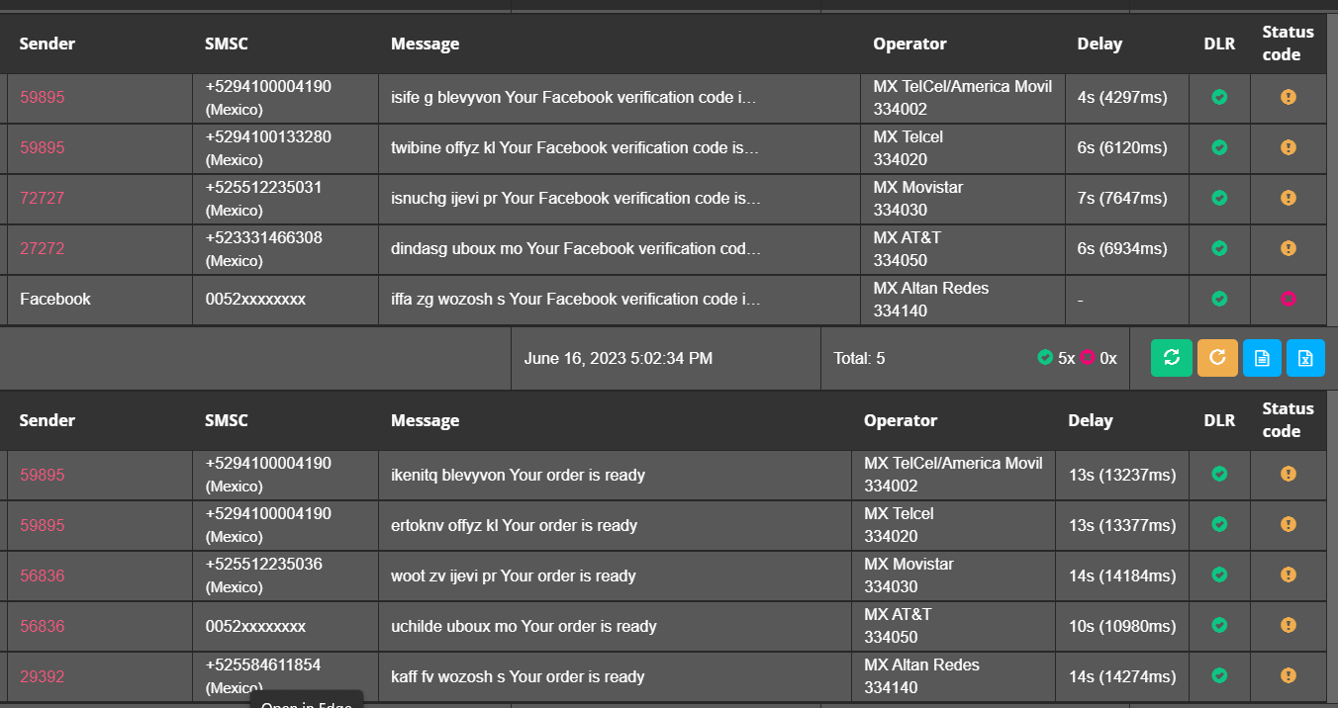Click the SMSC column header in bottom table
The width and height of the screenshot is (1338, 708).
(227, 420)
